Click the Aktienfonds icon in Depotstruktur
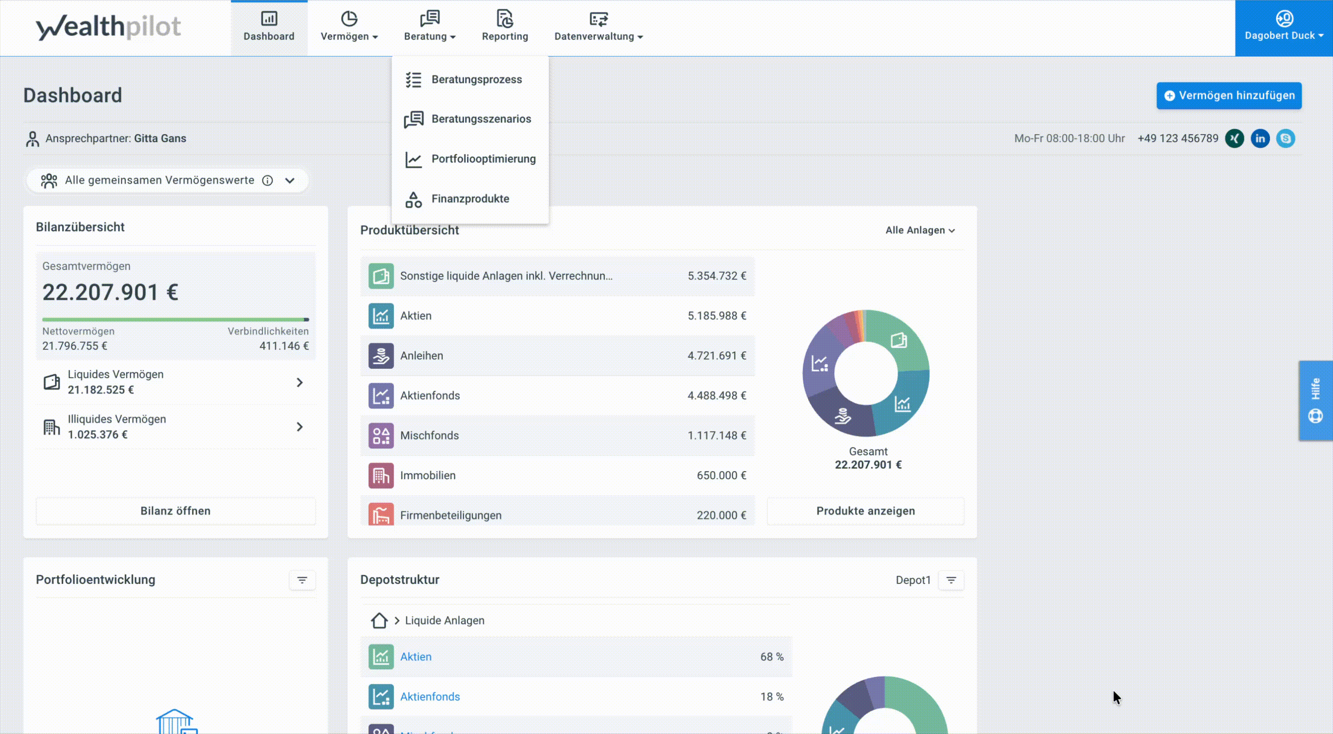This screenshot has height=734, width=1333. click(381, 697)
